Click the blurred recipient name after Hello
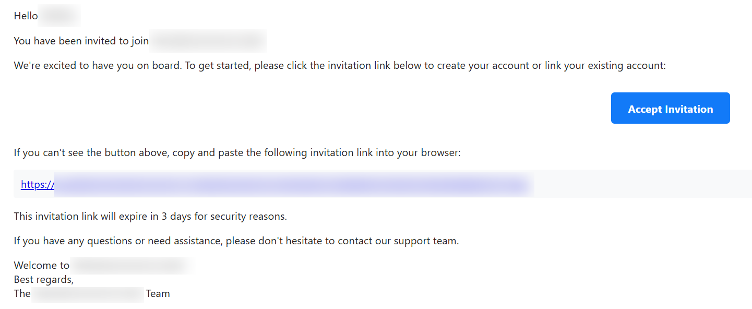Screen dimensions: 752x309 pos(59,16)
